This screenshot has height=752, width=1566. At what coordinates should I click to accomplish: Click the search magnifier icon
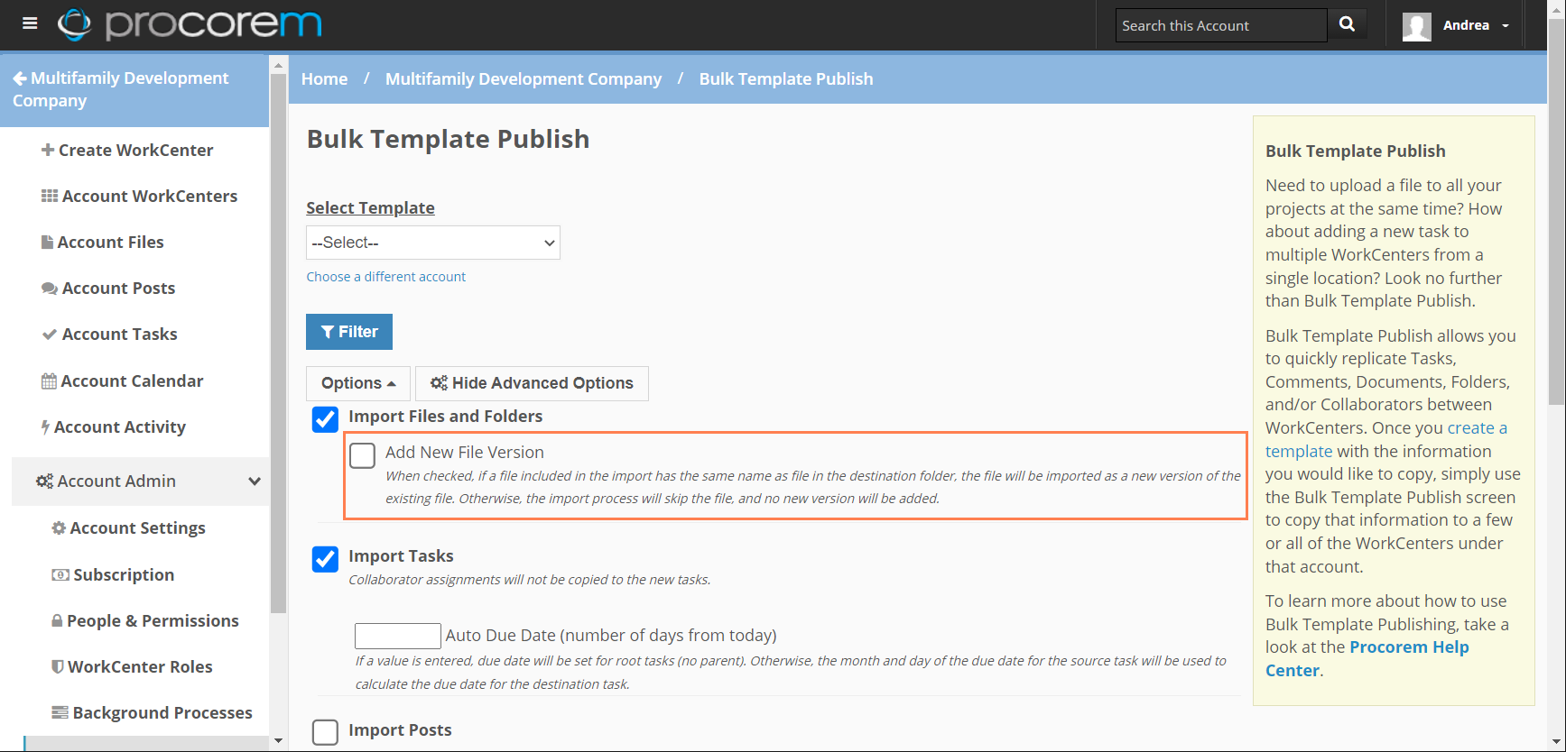click(x=1347, y=24)
